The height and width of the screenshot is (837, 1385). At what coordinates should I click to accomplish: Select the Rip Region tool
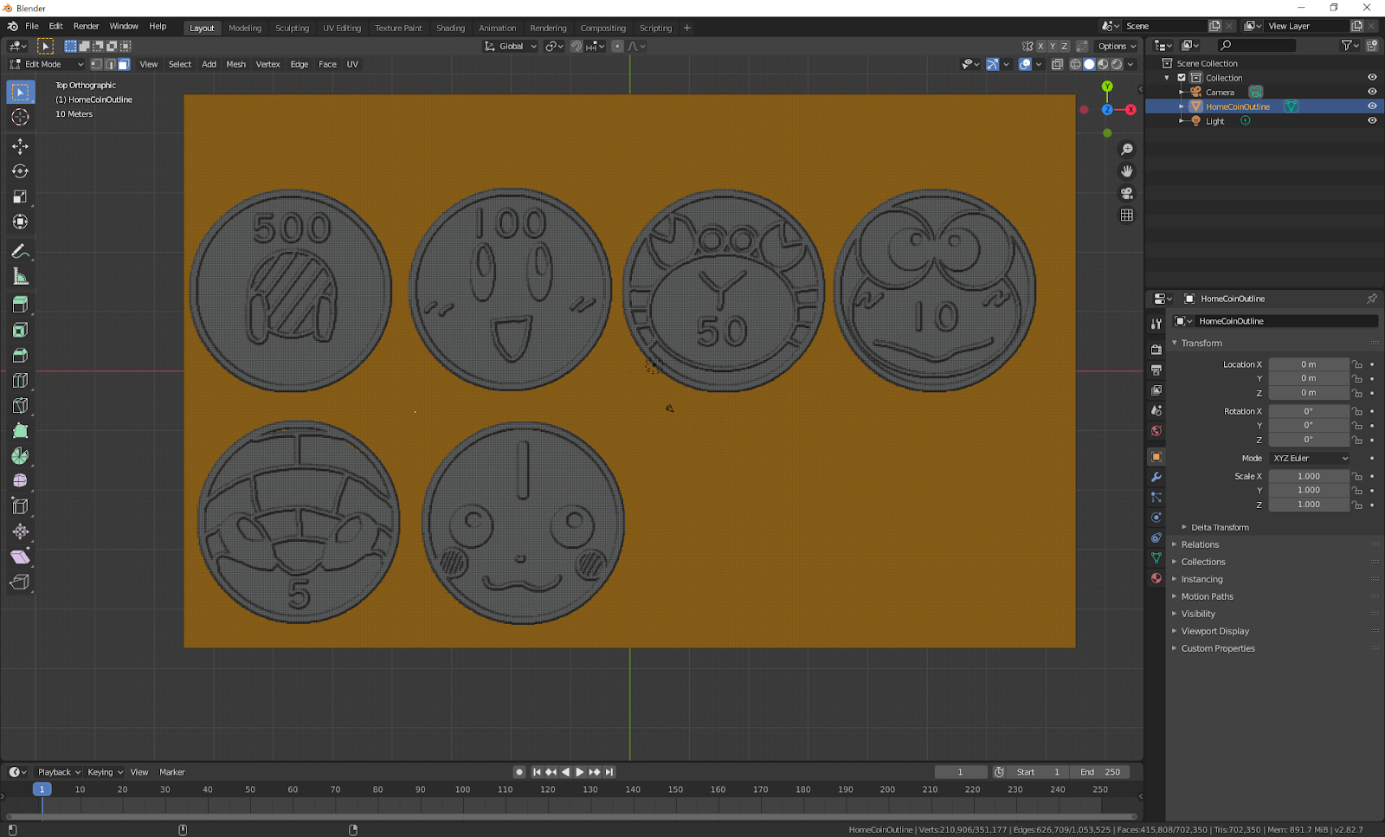[x=20, y=582]
